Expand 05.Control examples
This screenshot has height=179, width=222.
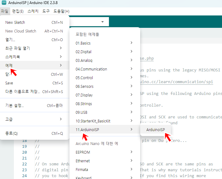coord(105,78)
